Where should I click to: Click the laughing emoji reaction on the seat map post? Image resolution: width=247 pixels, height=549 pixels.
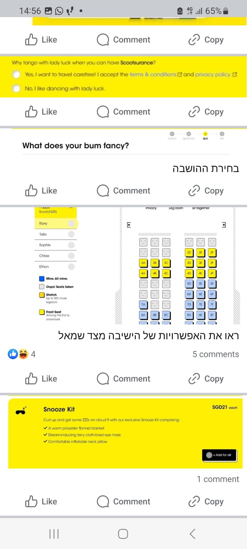23,354
